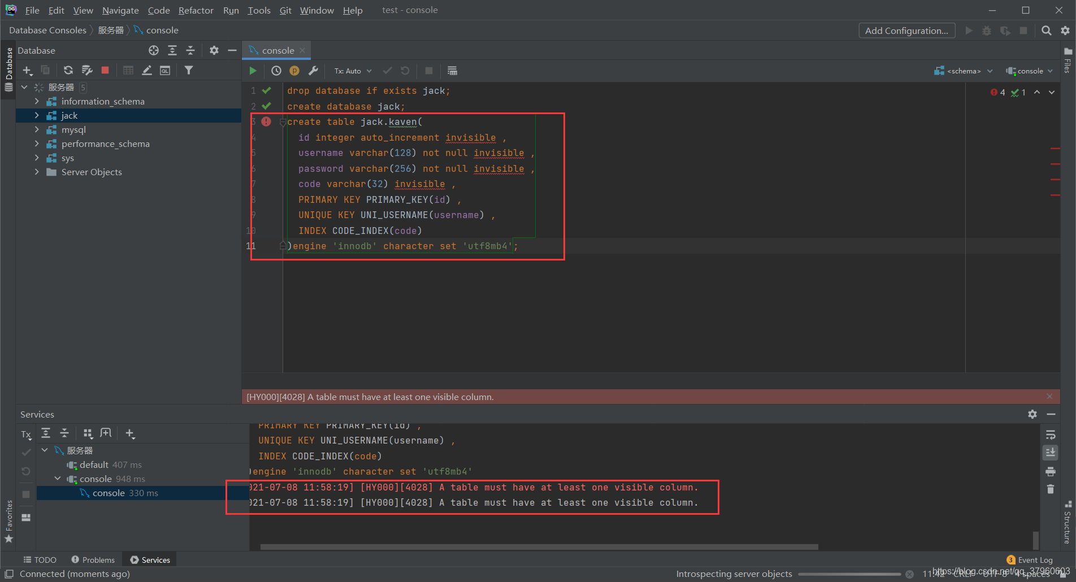Viewport: 1076px width, 582px height.
Task: Click the Add service plus icon
Action: [x=130, y=433]
